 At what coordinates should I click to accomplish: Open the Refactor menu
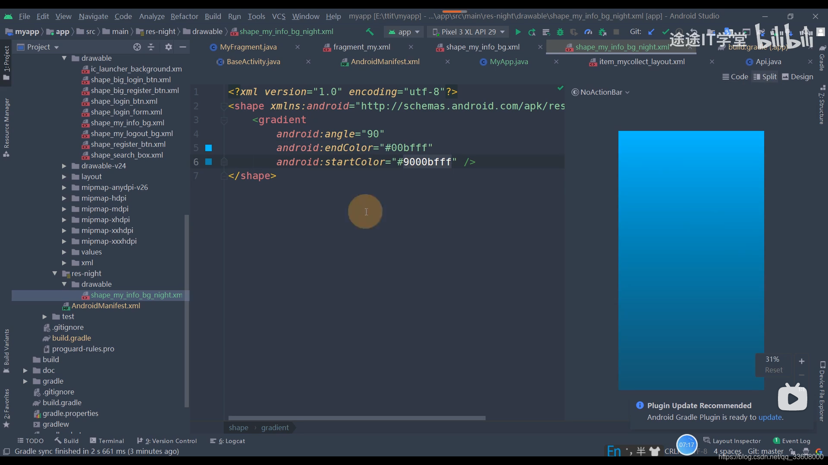point(184,16)
